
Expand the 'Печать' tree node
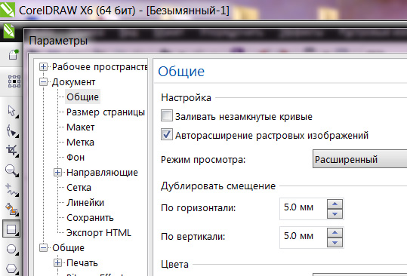pos(58,263)
